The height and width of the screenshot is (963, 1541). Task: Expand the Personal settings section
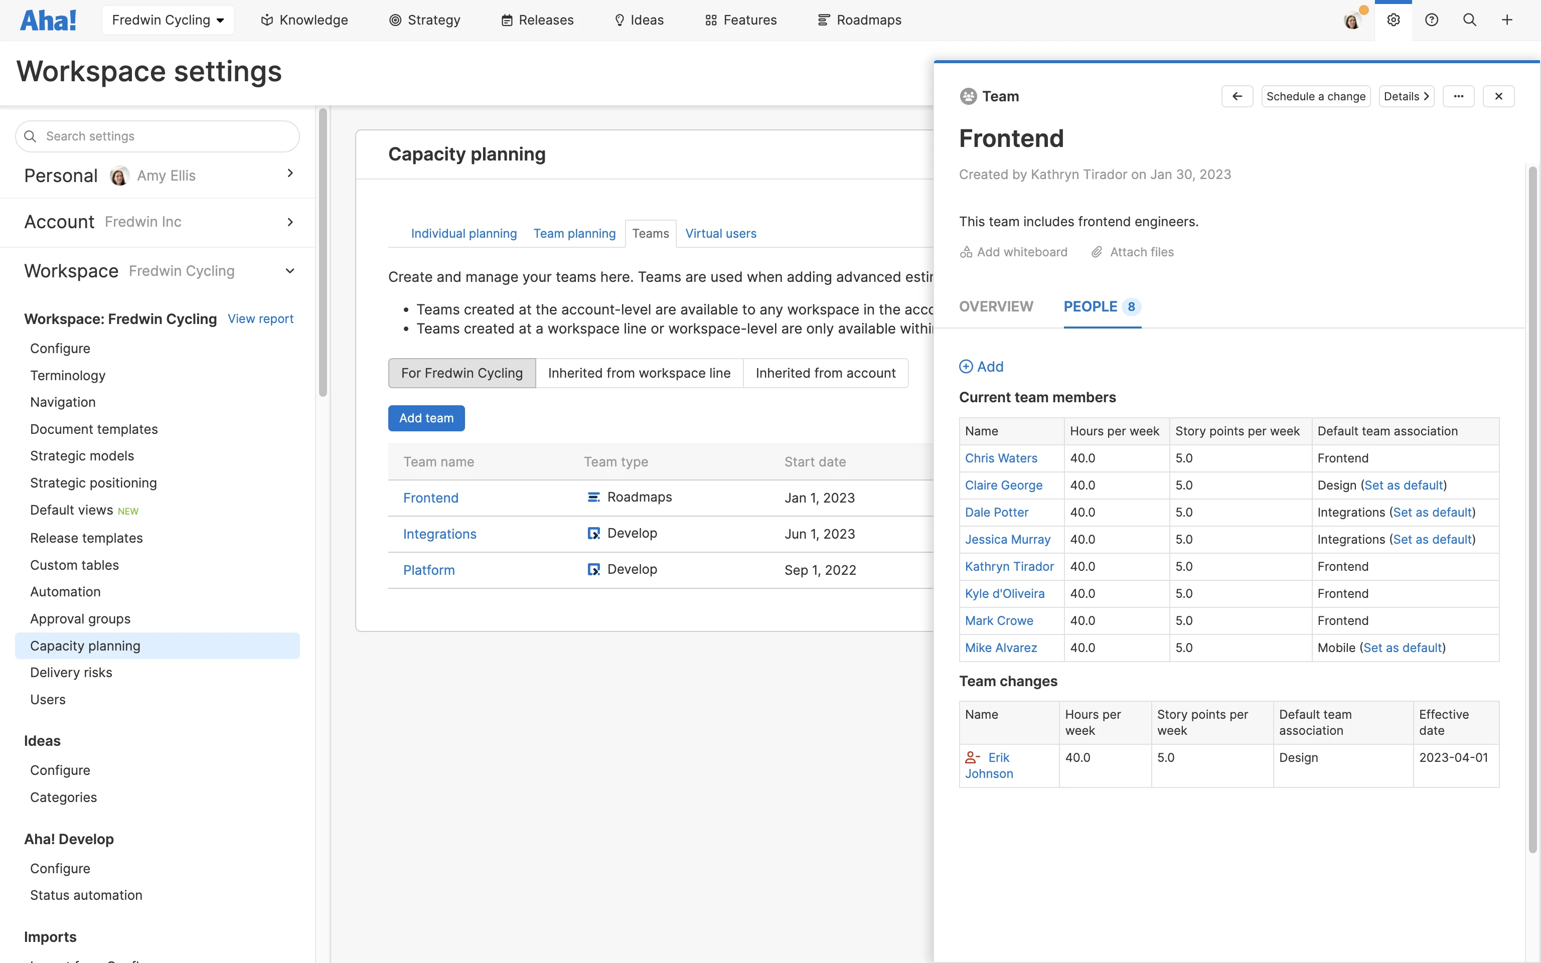[290, 173]
